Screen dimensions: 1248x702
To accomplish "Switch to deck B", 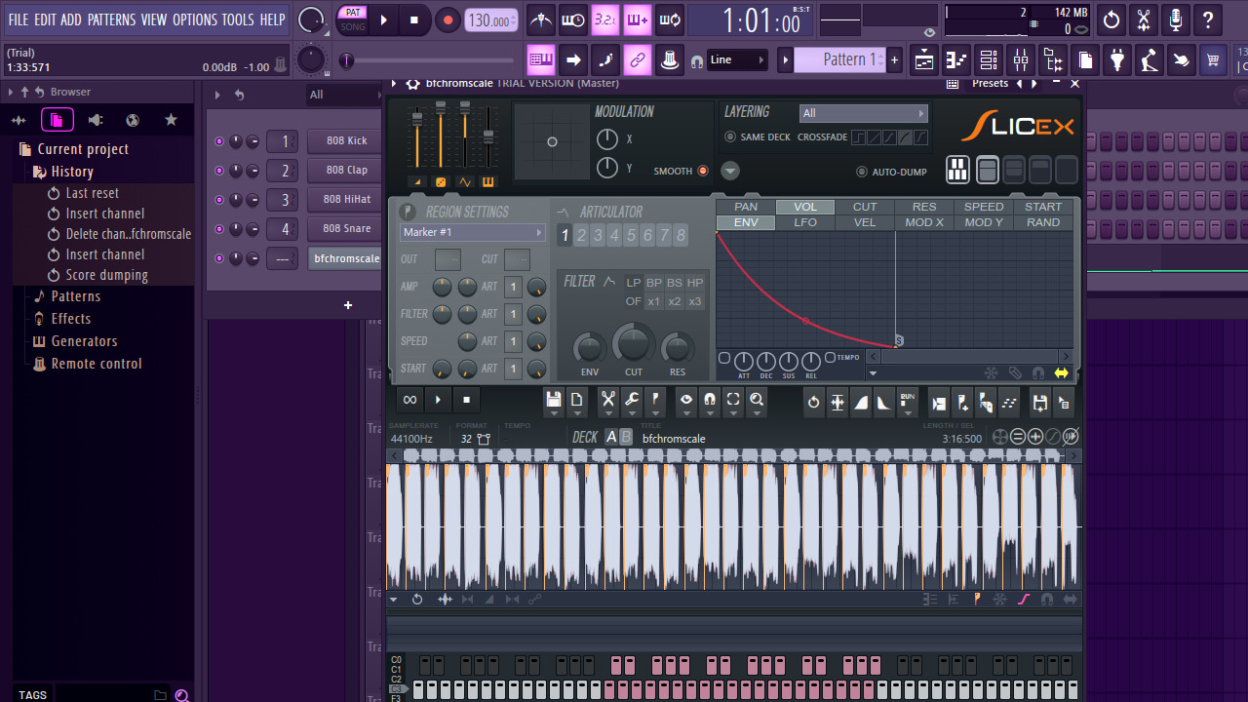I will [626, 437].
